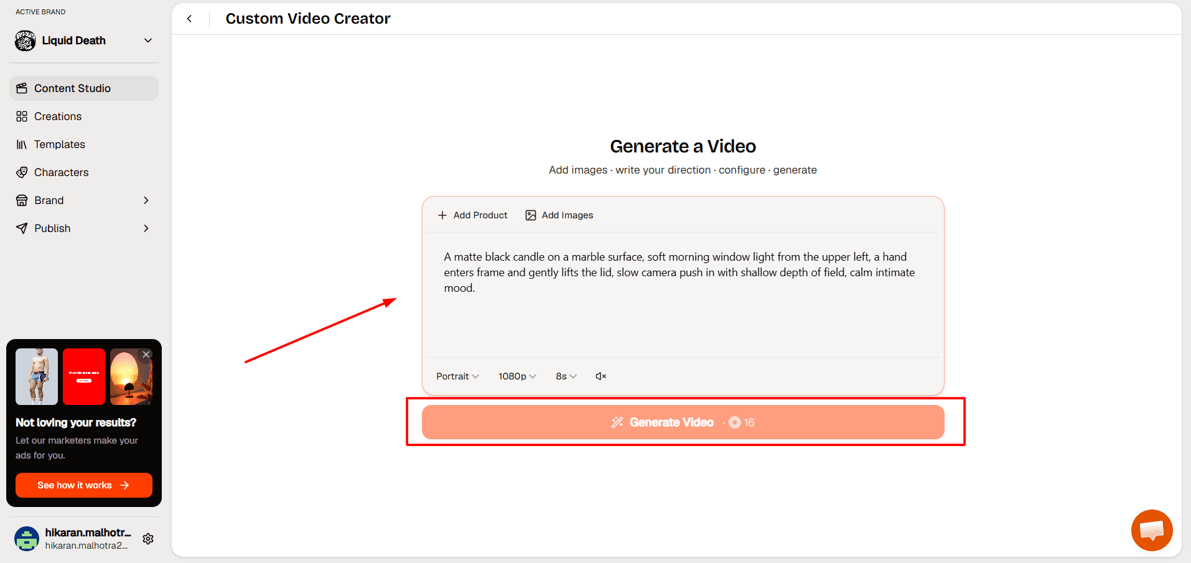Click the Generate Video button
Viewport: 1191px width, 563px height.
tap(683, 422)
